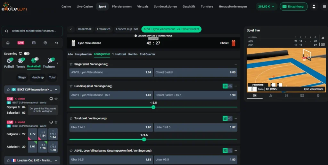Open stream icon for Olympia match
Screen dimensions: 328x165
click(51, 99)
